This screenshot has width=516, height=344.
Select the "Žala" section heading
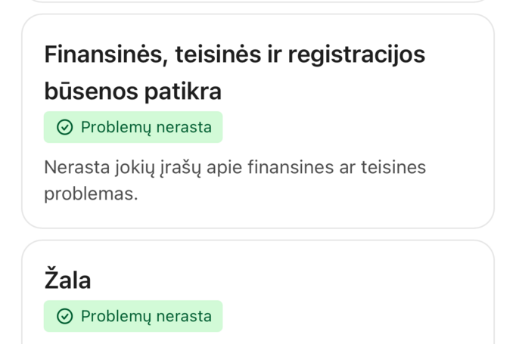pyautogui.click(x=67, y=280)
